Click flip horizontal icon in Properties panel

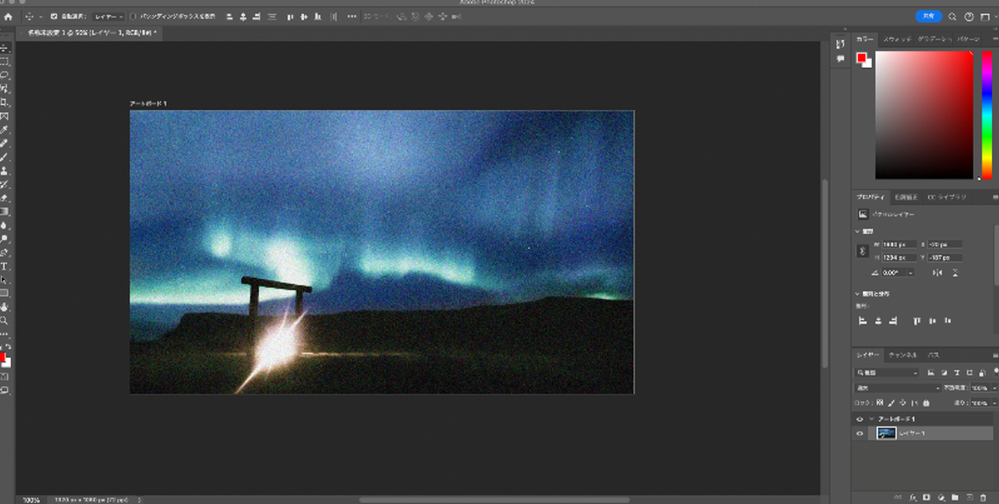[x=937, y=273]
